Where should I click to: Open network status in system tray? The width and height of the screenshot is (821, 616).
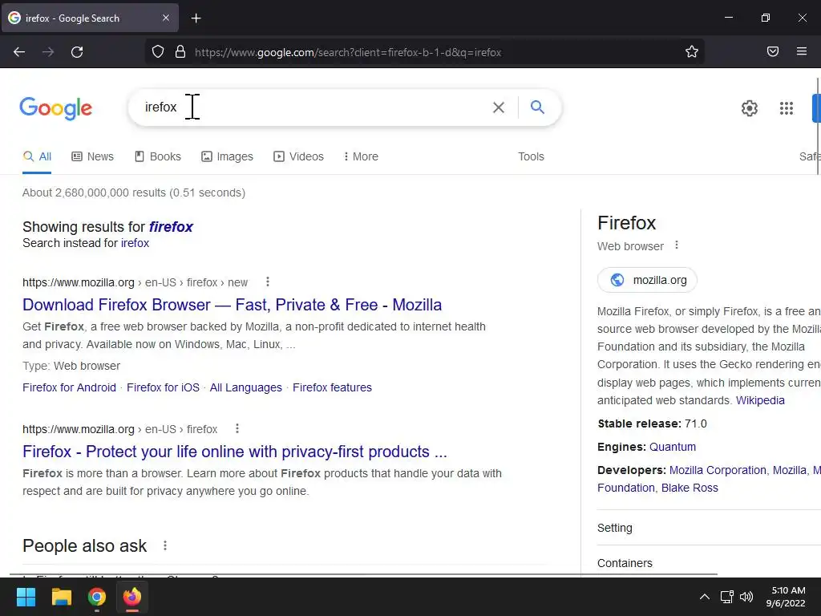click(x=726, y=597)
